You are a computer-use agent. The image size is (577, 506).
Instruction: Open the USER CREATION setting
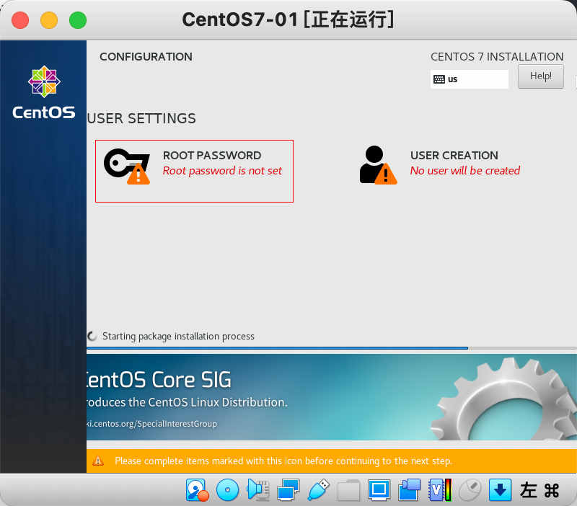click(440, 165)
